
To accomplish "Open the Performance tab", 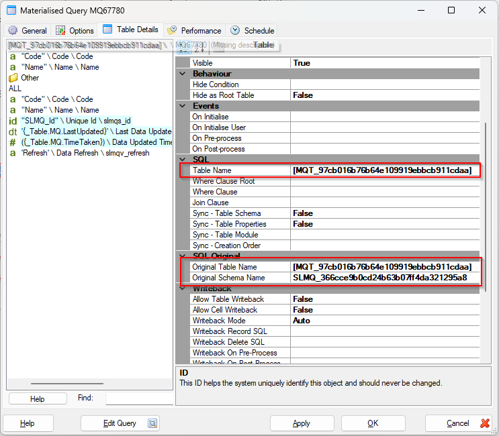I will (195, 30).
